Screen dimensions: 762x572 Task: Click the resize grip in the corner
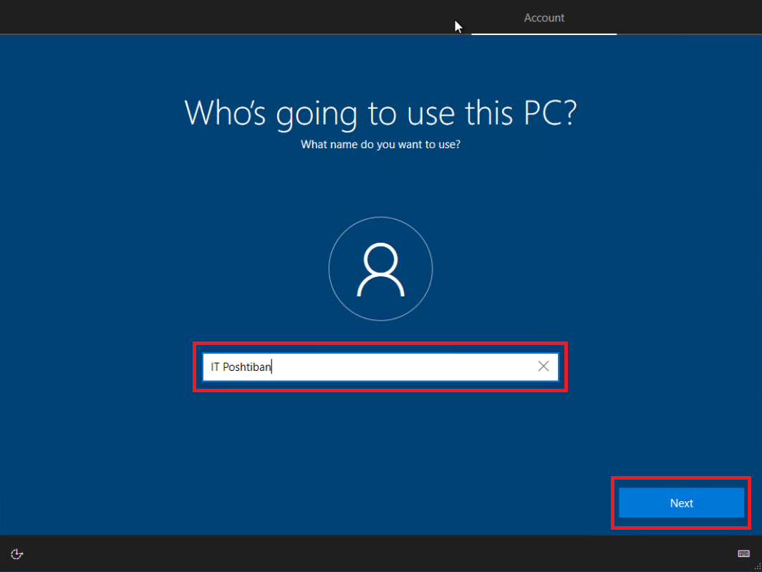click(756, 566)
